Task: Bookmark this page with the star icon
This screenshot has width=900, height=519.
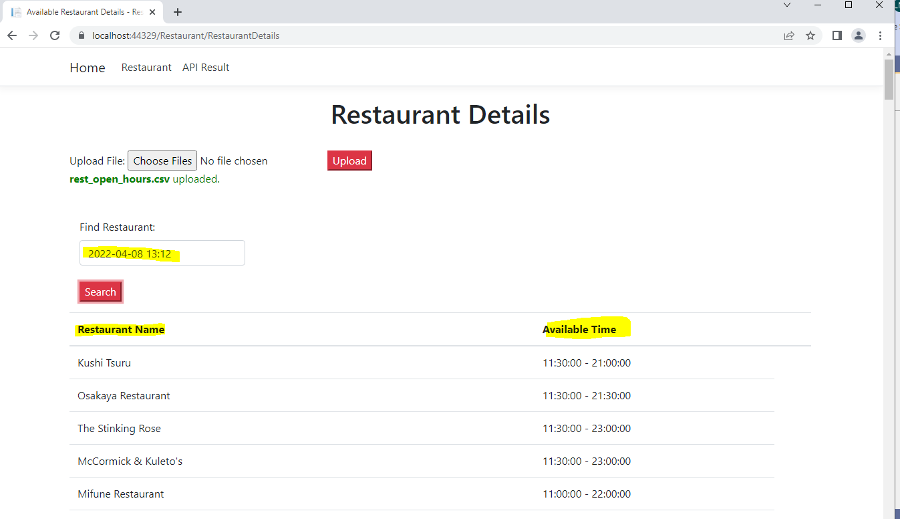Action: click(810, 35)
